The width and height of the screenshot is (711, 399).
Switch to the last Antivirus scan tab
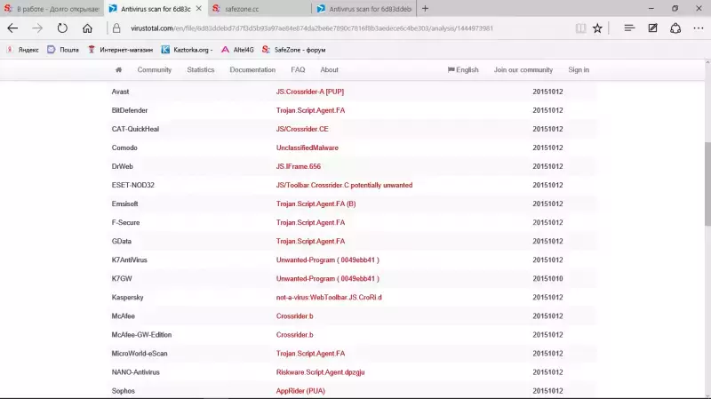(x=364, y=9)
